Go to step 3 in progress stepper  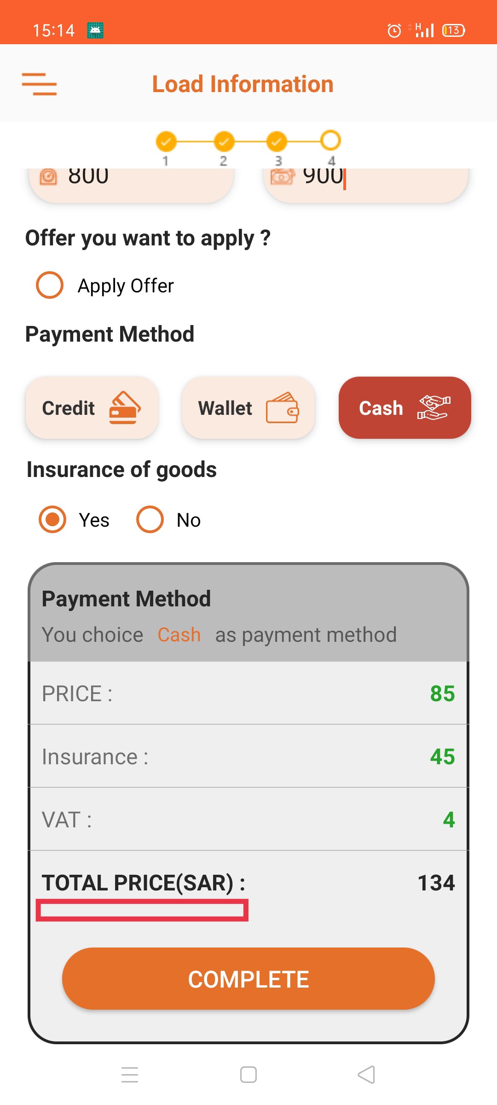tap(277, 141)
